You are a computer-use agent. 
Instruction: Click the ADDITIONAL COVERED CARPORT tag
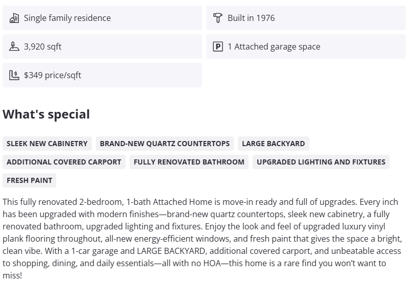(64, 162)
